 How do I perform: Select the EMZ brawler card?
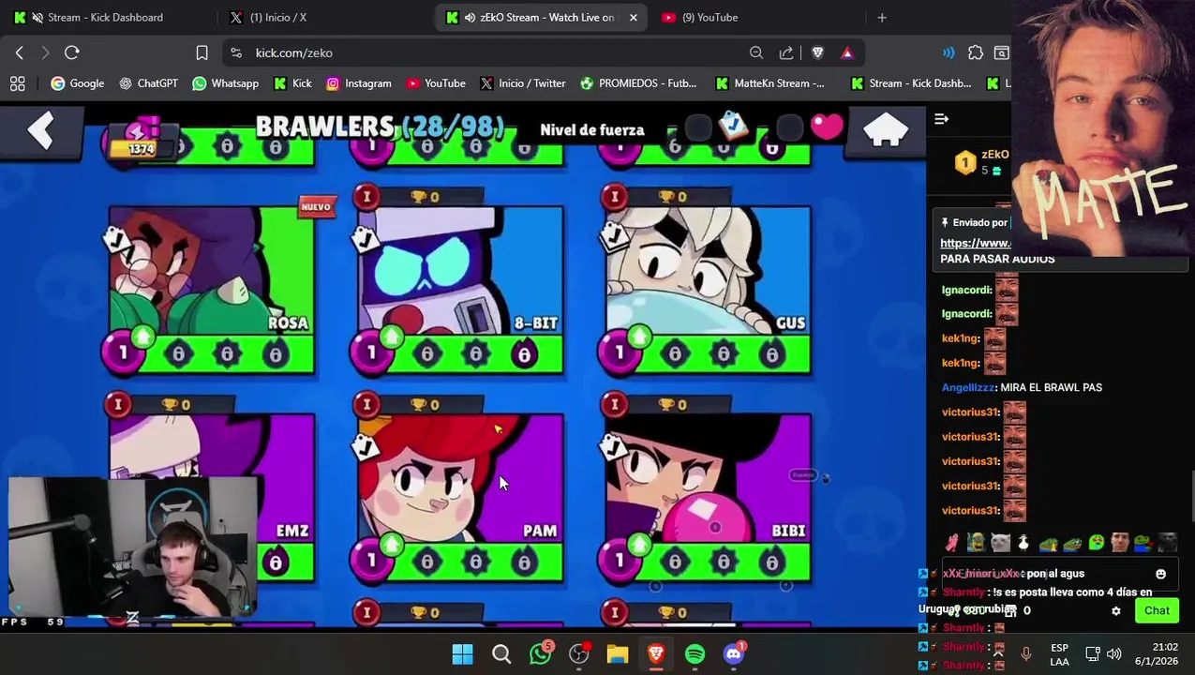[x=212, y=499]
